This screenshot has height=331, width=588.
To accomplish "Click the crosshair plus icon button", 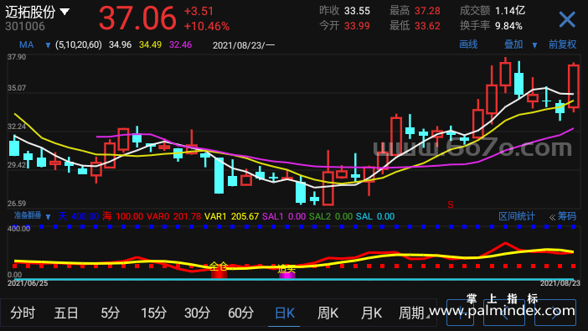I will pos(460,313).
